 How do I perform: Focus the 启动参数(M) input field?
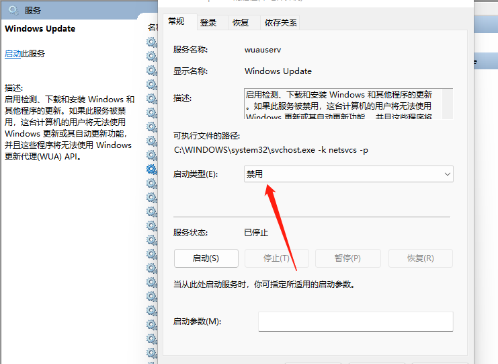pyautogui.click(x=356, y=322)
